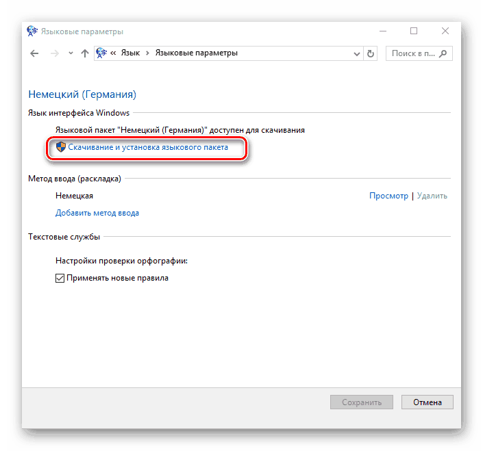Open the recent locations chevron
This screenshot has height=451, width=483.
(x=71, y=53)
